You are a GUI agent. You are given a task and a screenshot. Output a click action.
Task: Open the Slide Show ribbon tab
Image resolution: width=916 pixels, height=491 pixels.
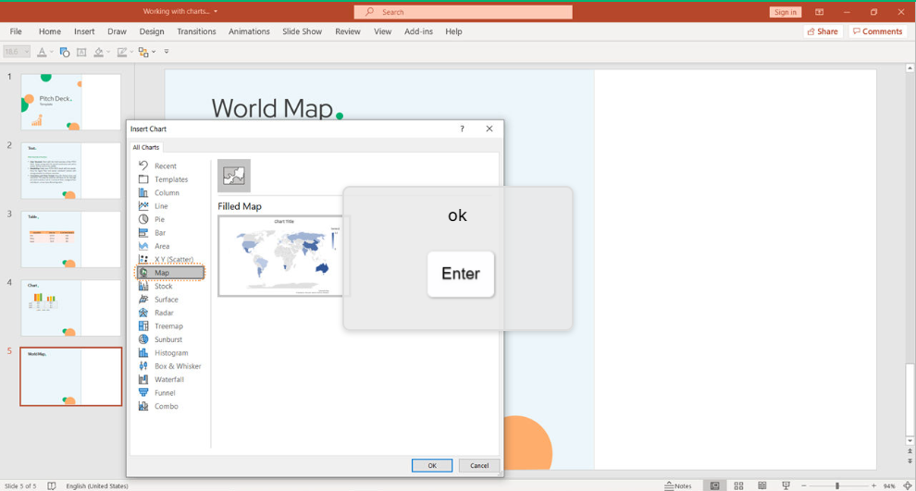(x=302, y=31)
